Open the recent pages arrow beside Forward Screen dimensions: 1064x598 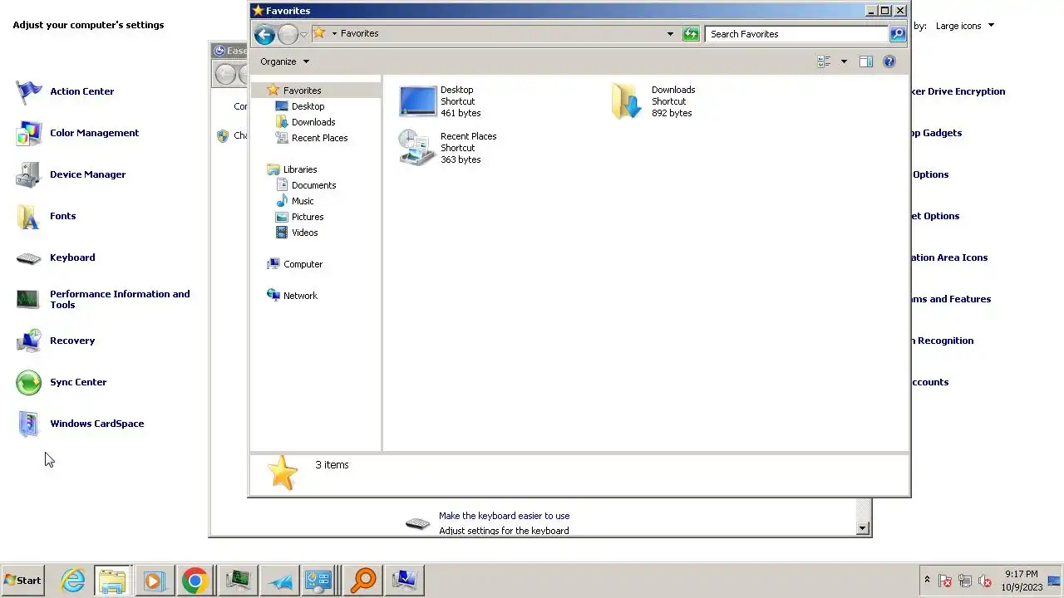pos(303,34)
